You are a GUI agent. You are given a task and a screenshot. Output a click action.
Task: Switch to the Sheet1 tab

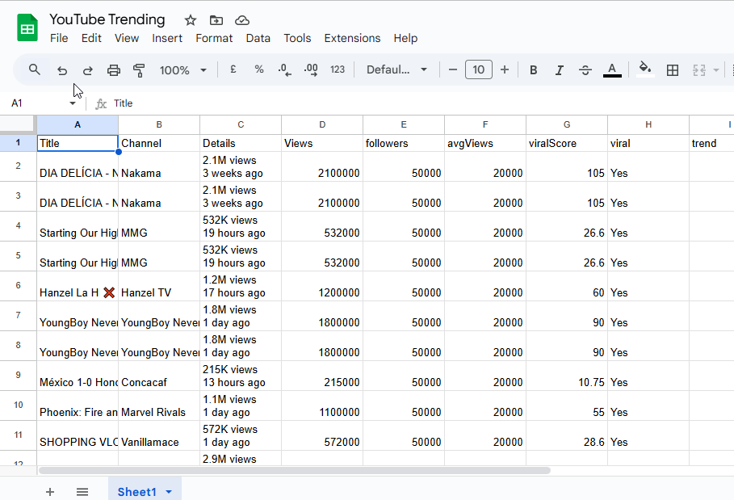[136, 492]
